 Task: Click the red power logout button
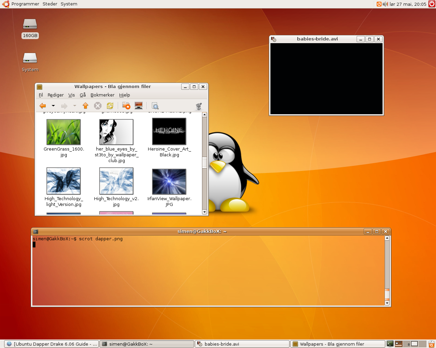click(x=432, y=4)
